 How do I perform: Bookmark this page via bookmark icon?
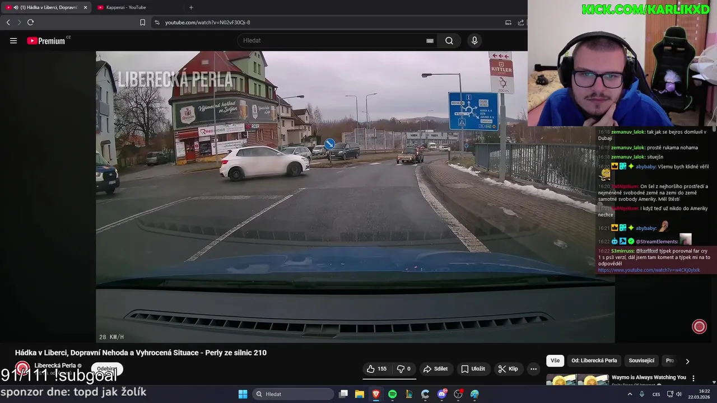point(142,22)
